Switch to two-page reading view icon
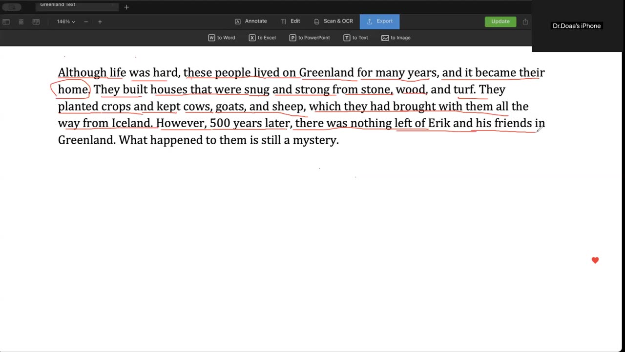625x352 pixels. (x=36, y=22)
